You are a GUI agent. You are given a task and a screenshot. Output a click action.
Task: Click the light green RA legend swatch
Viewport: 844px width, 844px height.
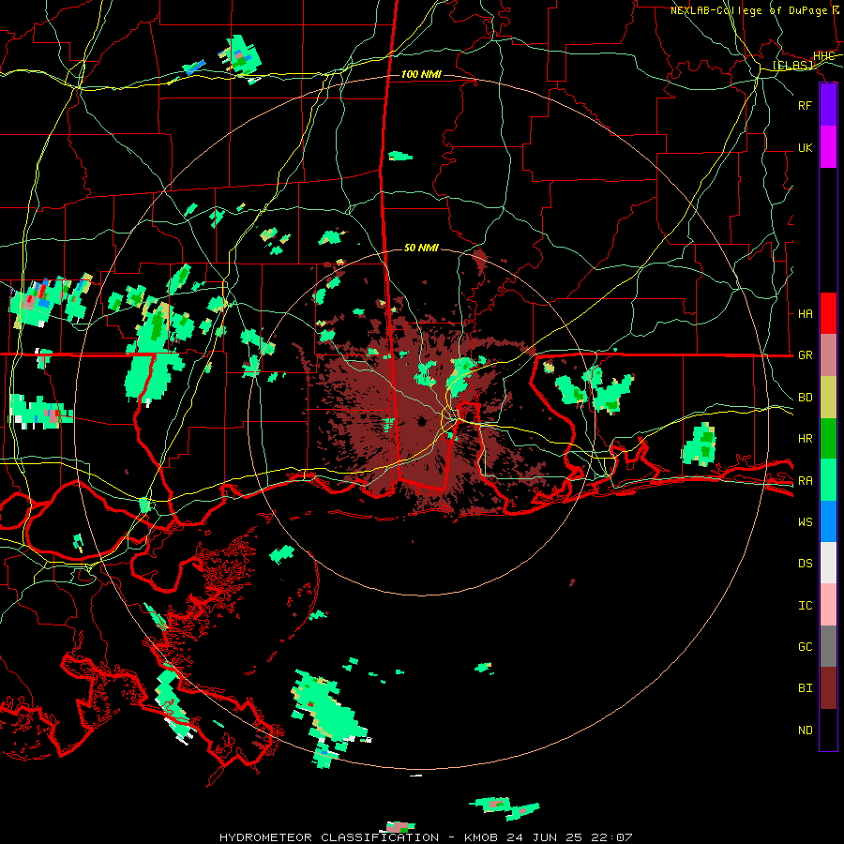tap(828, 480)
